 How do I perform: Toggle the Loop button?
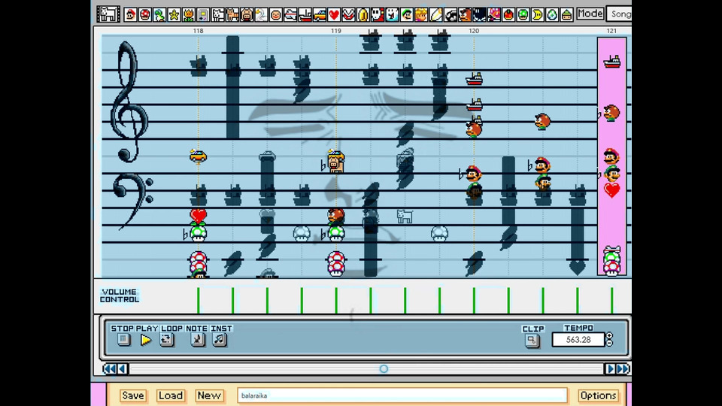[167, 340]
